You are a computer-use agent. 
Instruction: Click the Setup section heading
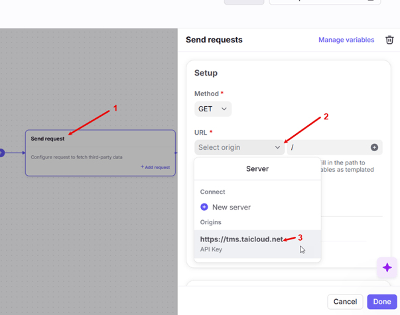(x=206, y=73)
